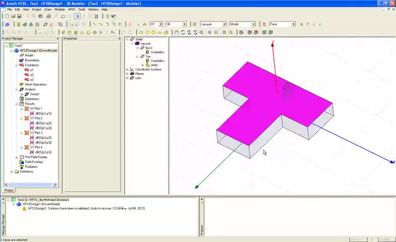The height and width of the screenshot is (242, 396).
Task: Open the vacuum material dropdown
Action: tap(224, 24)
